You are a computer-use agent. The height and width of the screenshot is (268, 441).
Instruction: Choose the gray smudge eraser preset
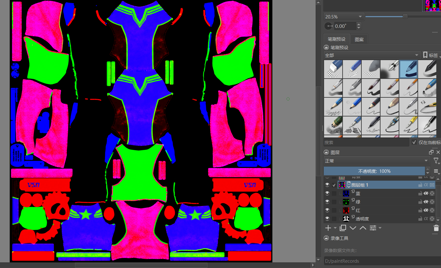click(x=371, y=69)
